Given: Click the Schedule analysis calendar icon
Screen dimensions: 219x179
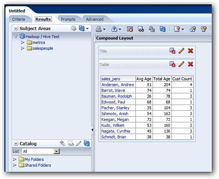Looking at the screenshot, I should click(x=130, y=29).
